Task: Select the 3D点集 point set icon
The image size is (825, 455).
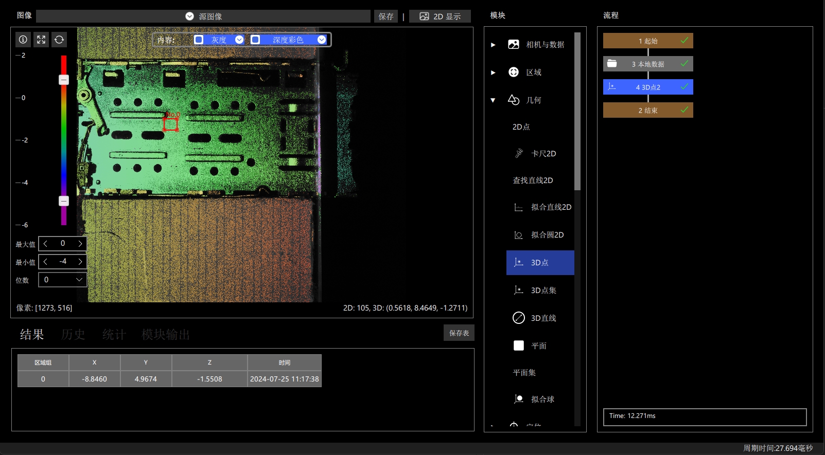Action: coord(519,290)
